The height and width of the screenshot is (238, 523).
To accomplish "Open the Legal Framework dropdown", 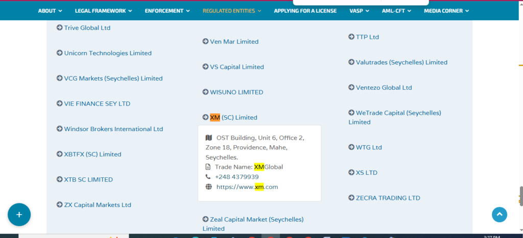I will pos(103,11).
